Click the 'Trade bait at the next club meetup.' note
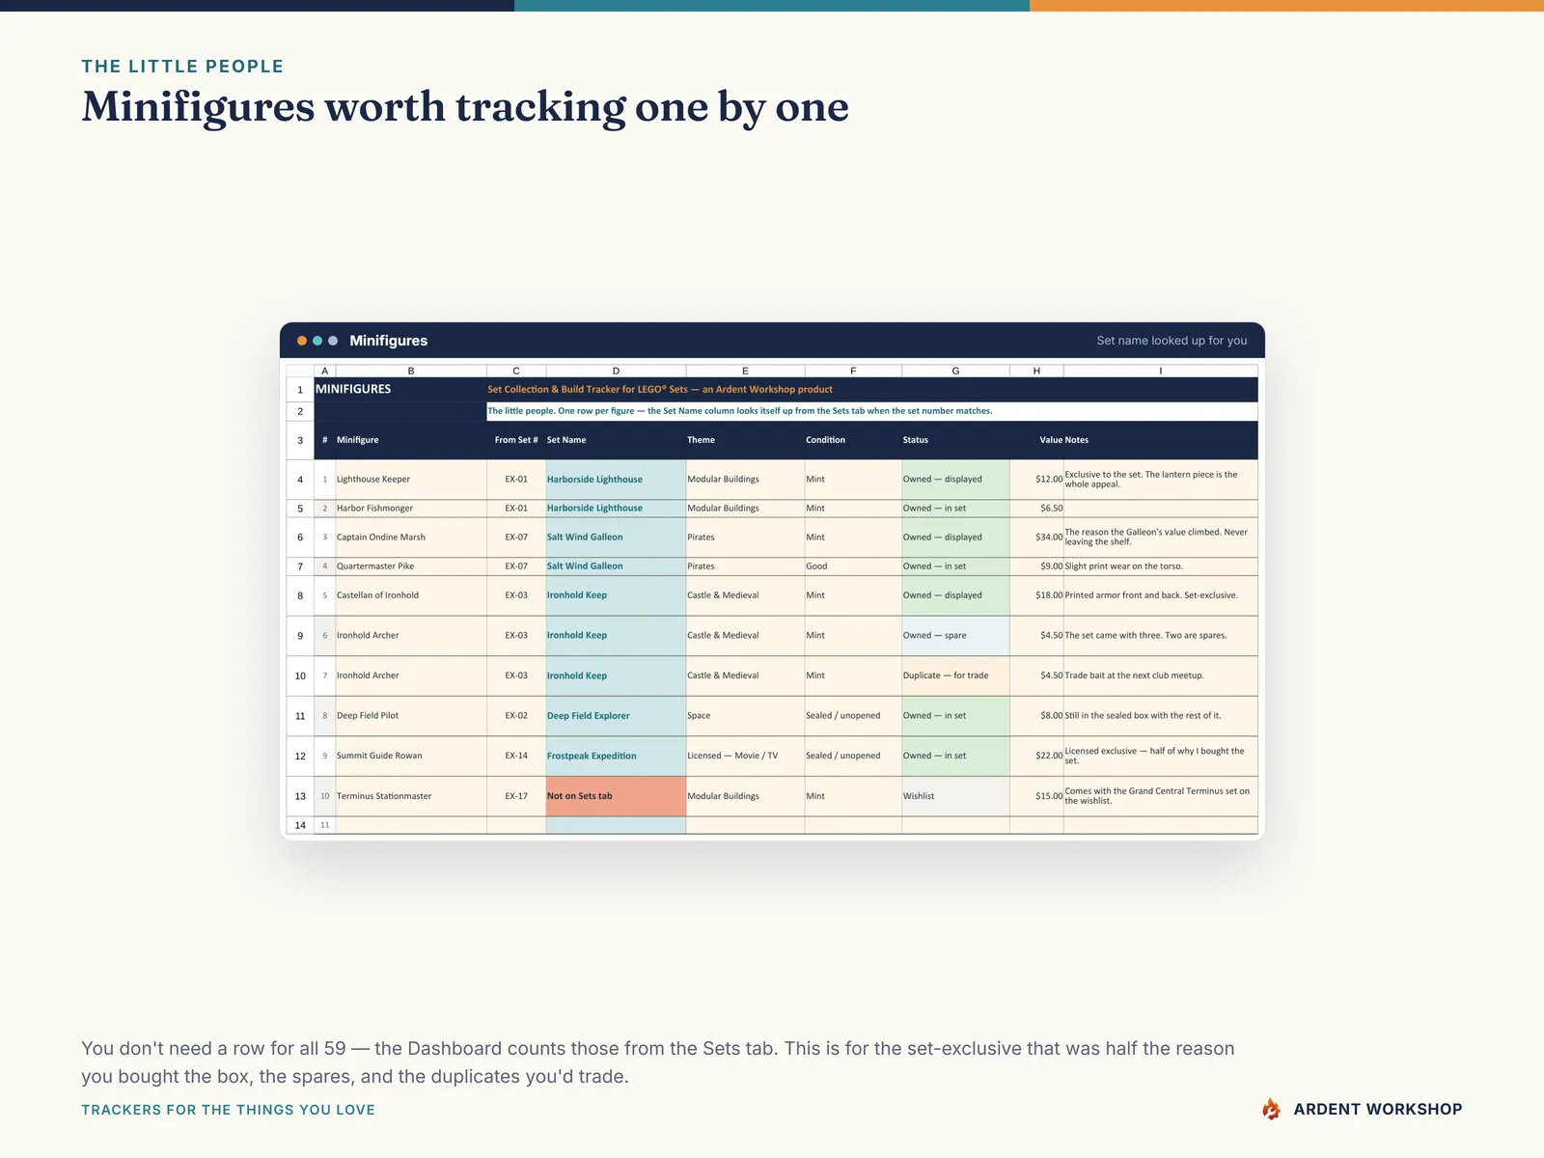This screenshot has width=1544, height=1158. pyautogui.click(x=1161, y=675)
